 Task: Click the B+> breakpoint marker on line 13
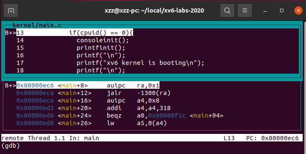(x=10, y=33)
